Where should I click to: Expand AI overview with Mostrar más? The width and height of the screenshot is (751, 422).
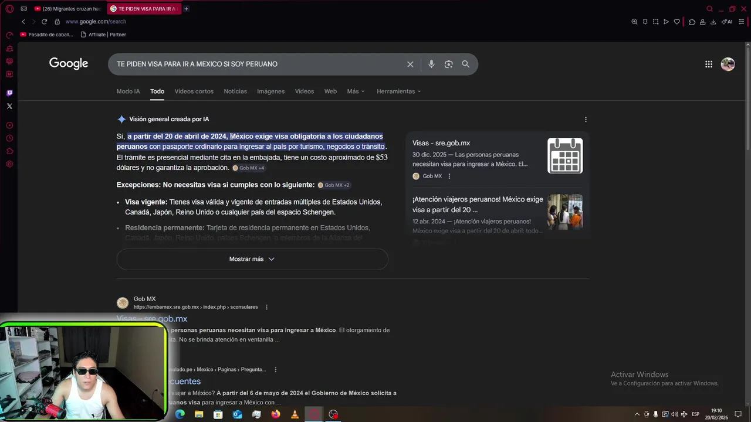[x=252, y=259]
